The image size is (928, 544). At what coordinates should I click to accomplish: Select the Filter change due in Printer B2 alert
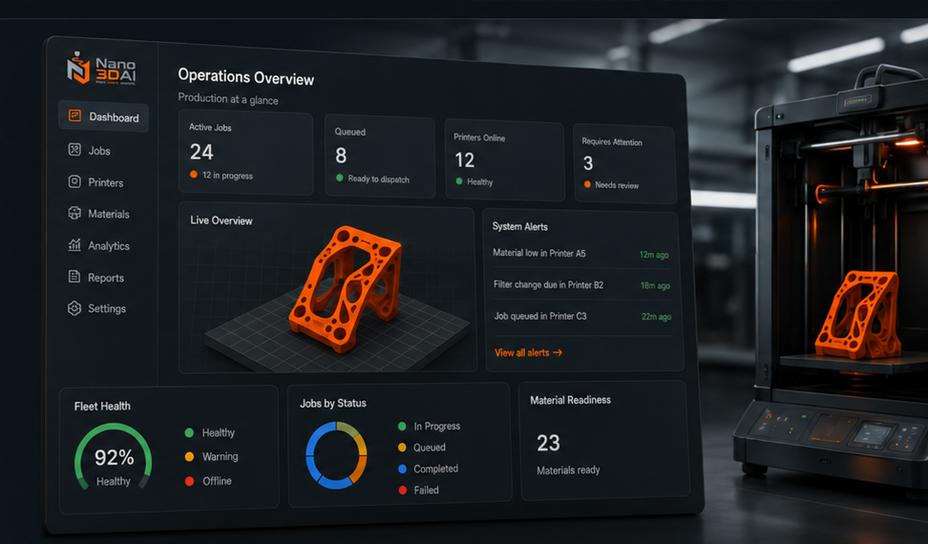click(582, 285)
